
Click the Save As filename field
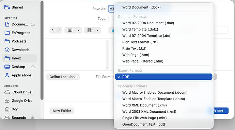(111, 9)
